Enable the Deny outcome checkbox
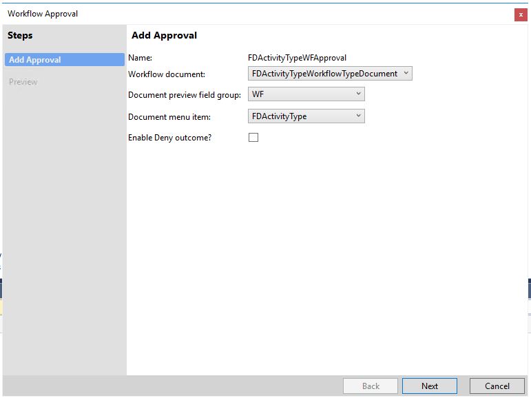The image size is (531, 398). click(253, 137)
